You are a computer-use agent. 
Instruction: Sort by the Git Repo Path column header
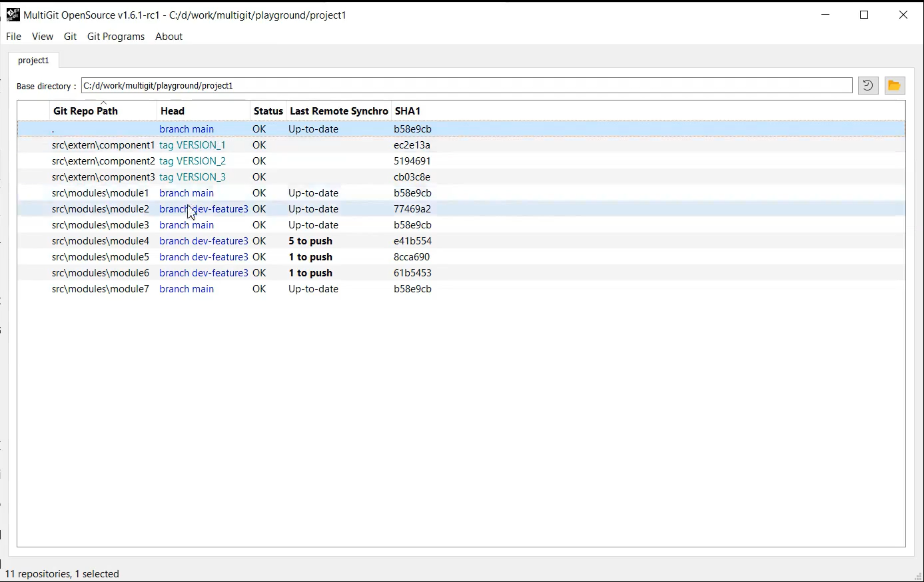(85, 111)
